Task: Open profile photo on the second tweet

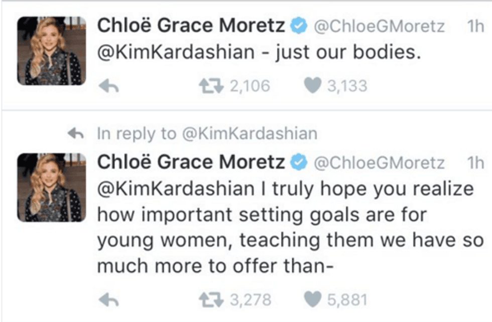Action: point(51,188)
